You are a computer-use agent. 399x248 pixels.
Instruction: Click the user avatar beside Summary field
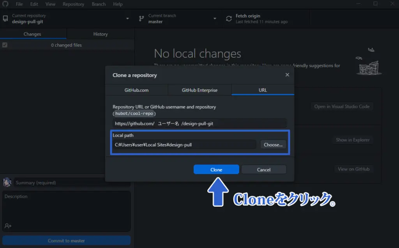pos(7,182)
